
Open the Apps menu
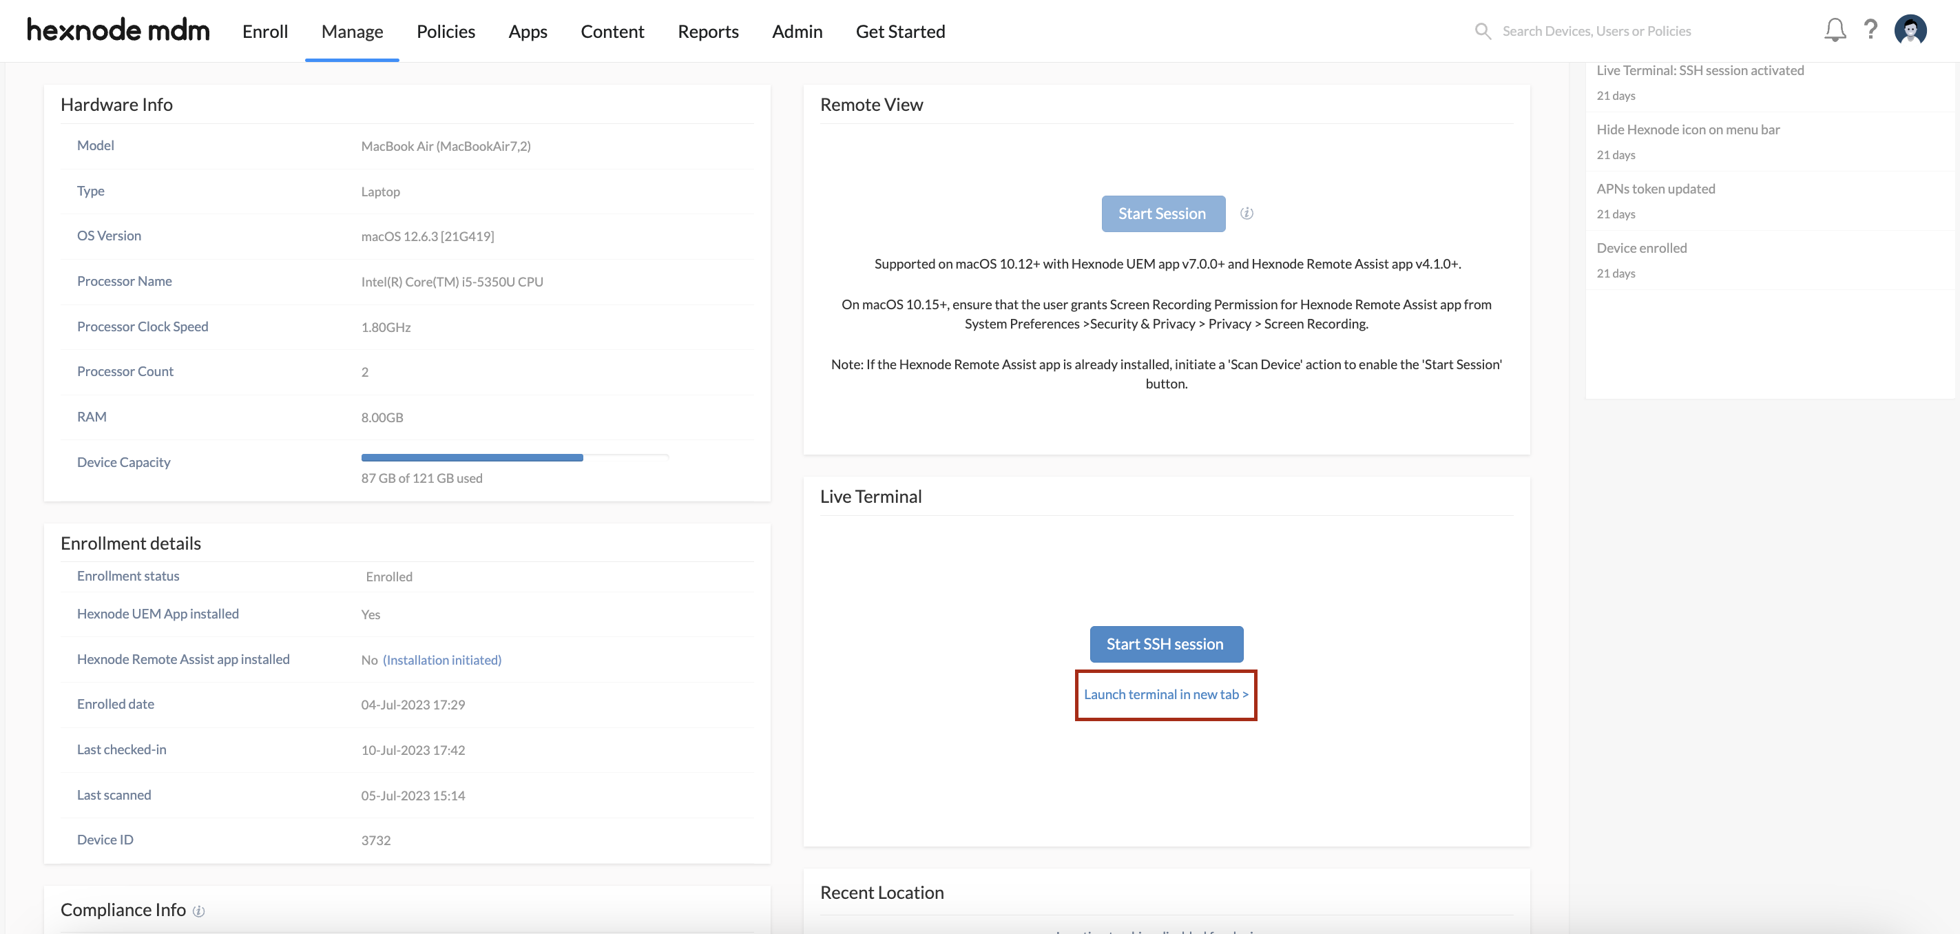(528, 31)
